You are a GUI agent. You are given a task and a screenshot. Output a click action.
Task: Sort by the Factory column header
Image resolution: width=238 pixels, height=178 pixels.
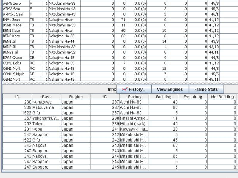(134, 97)
